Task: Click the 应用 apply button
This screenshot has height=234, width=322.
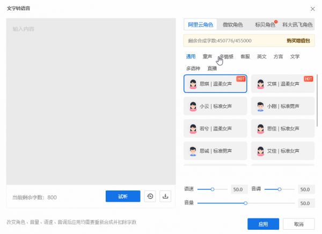Action: [263, 224]
